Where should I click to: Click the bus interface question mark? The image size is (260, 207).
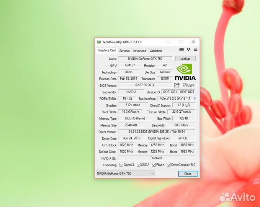pos(195,99)
